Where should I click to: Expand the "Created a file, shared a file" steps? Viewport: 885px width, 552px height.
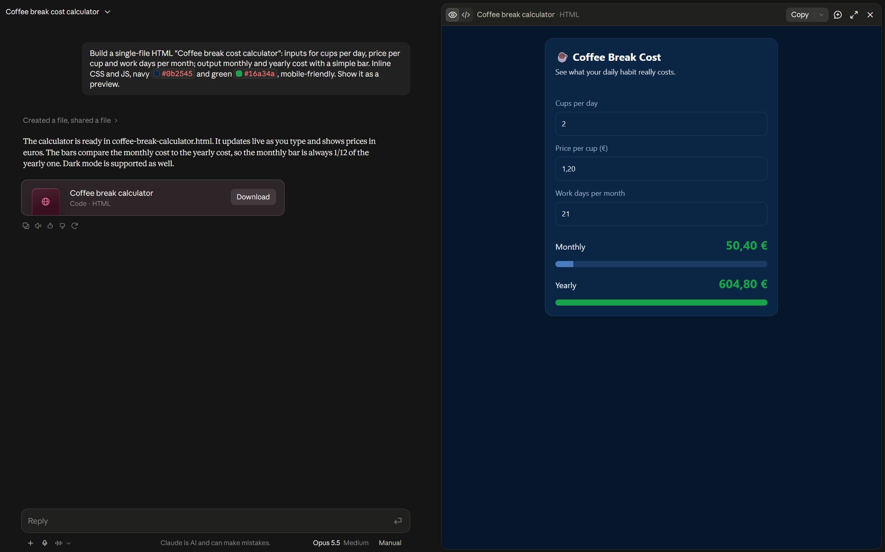pyautogui.click(x=70, y=120)
